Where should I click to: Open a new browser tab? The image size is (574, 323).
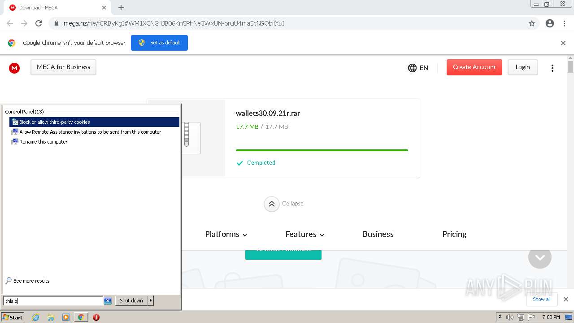pos(121,8)
